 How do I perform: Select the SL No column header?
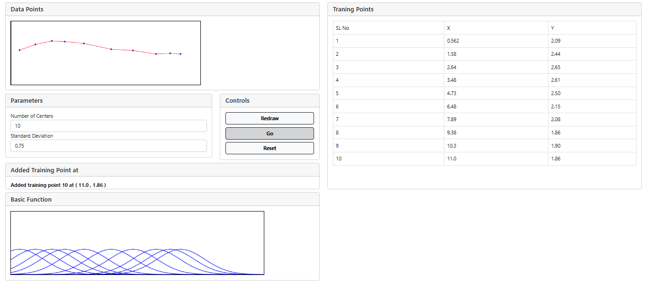tap(342, 28)
